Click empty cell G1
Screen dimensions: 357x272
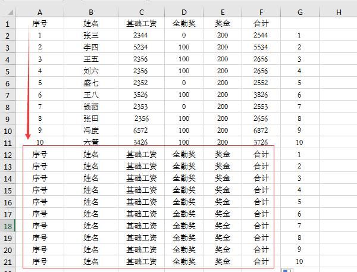coord(300,23)
